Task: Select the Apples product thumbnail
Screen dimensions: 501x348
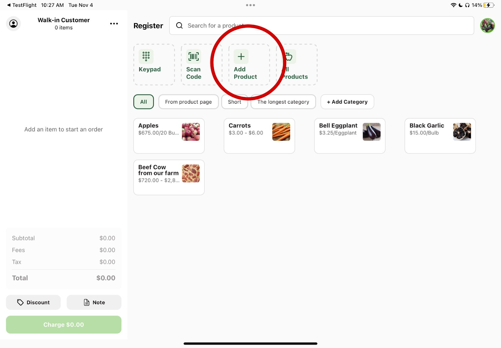Action: [x=191, y=132]
